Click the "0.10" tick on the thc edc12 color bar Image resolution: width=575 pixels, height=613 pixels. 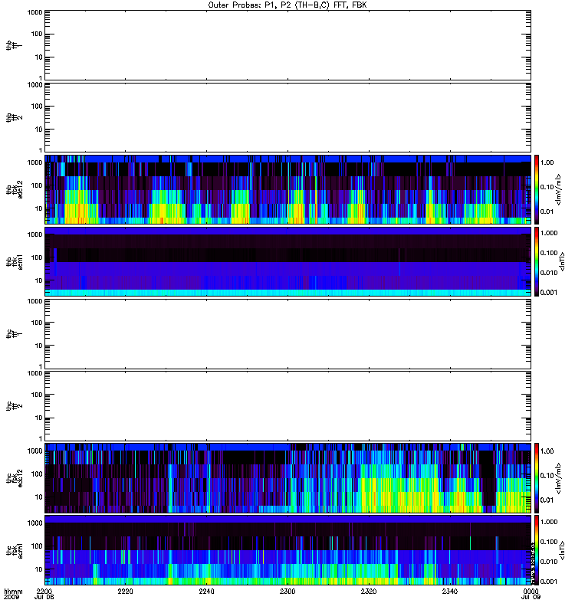click(x=547, y=476)
